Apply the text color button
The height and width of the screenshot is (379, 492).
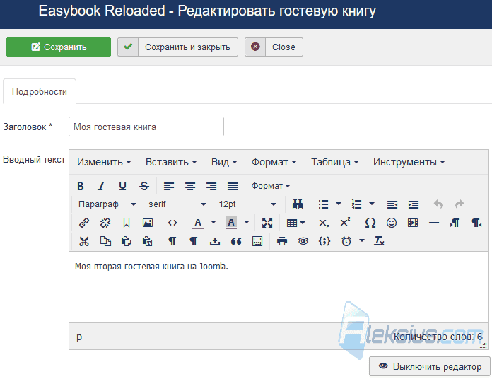coord(198,223)
